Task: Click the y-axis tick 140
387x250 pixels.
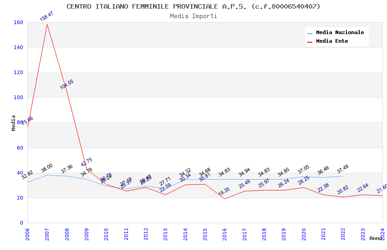Action: 19,47
